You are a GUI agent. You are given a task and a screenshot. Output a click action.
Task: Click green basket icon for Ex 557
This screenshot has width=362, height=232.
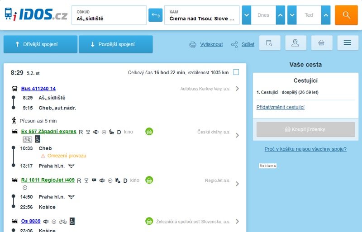149,132
